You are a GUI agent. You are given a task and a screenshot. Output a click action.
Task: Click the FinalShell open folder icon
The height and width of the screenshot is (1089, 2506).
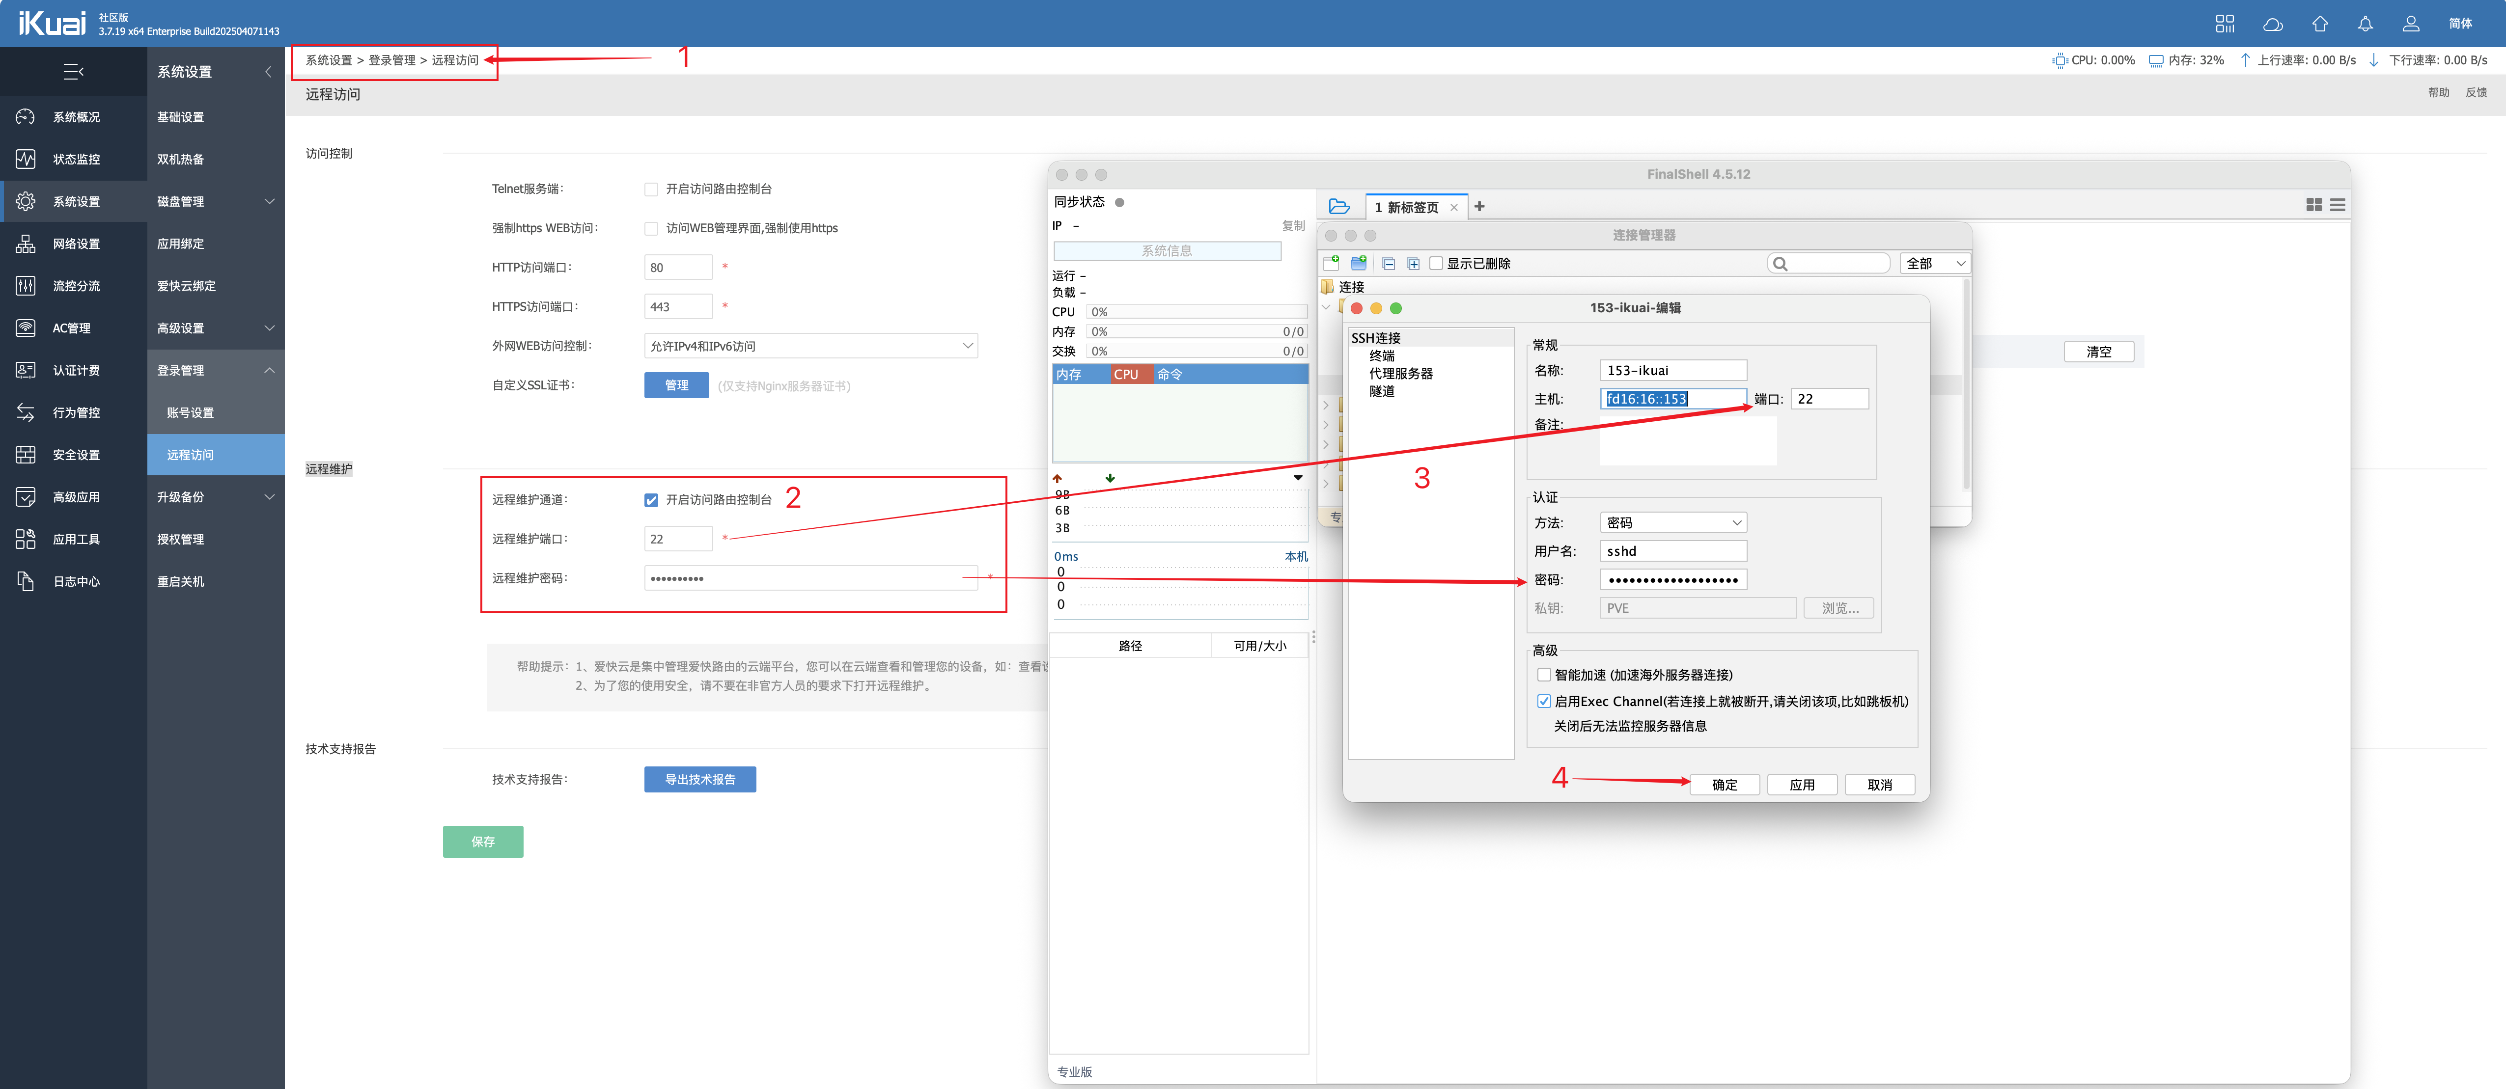tap(1338, 206)
